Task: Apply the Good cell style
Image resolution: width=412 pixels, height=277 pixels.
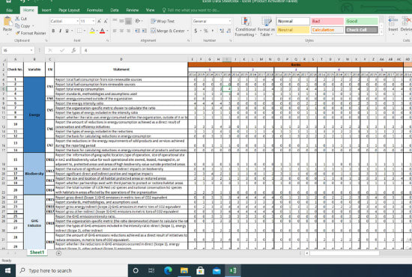Action: tap(362, 21)
